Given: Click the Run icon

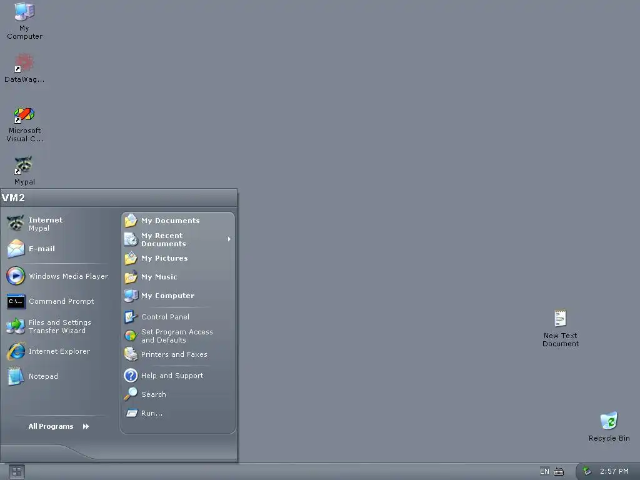Looking at the screenshot, I should coord(131,413).
